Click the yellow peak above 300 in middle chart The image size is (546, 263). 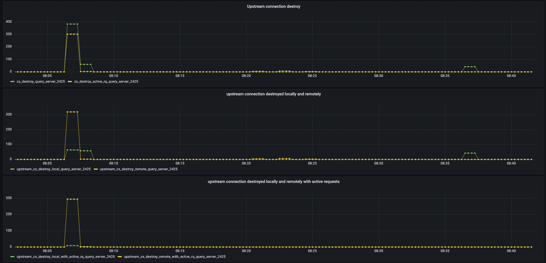coord(72,112)
